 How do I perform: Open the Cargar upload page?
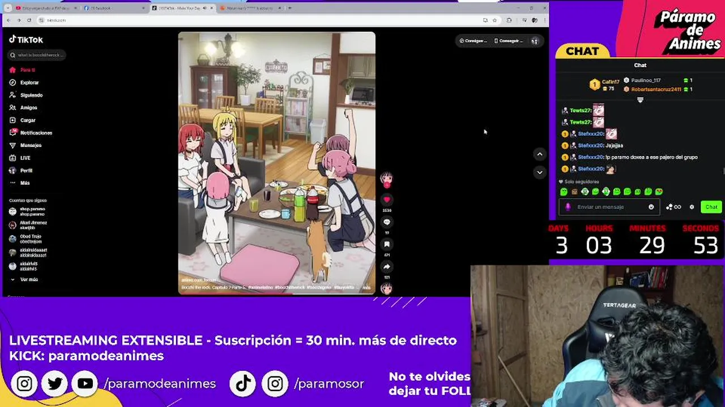point(23,120)
